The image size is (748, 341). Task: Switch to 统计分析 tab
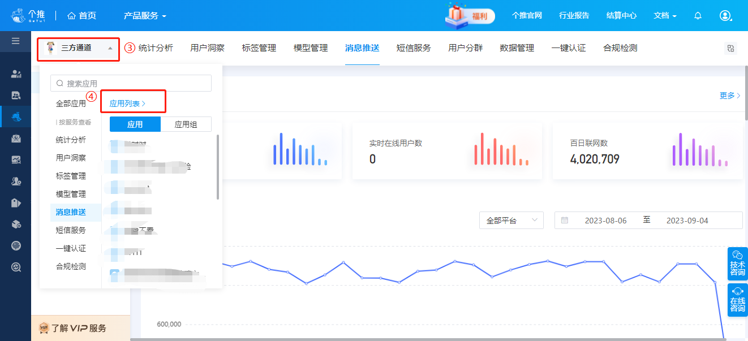pos(156,48)
